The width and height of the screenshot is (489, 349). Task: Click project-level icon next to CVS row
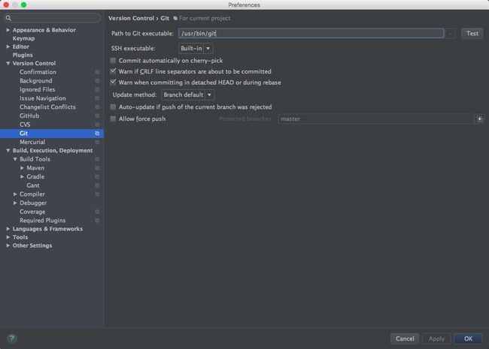[97, 125]
